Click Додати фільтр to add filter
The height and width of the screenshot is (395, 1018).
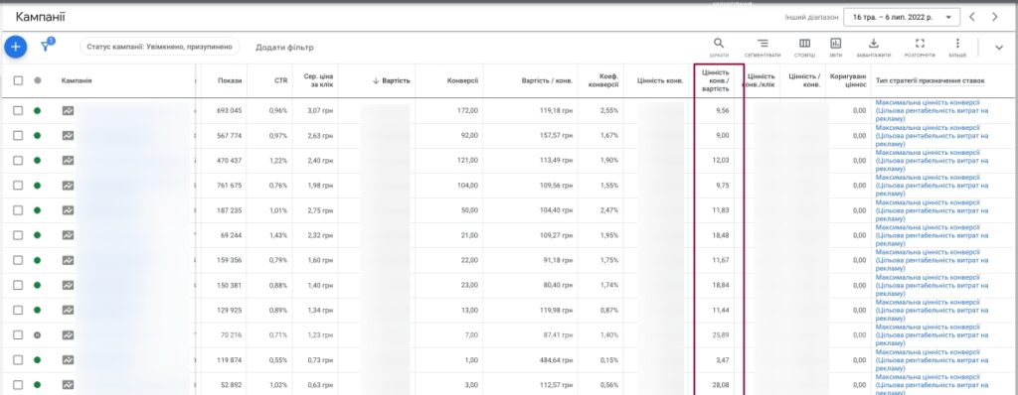point(284,48)
